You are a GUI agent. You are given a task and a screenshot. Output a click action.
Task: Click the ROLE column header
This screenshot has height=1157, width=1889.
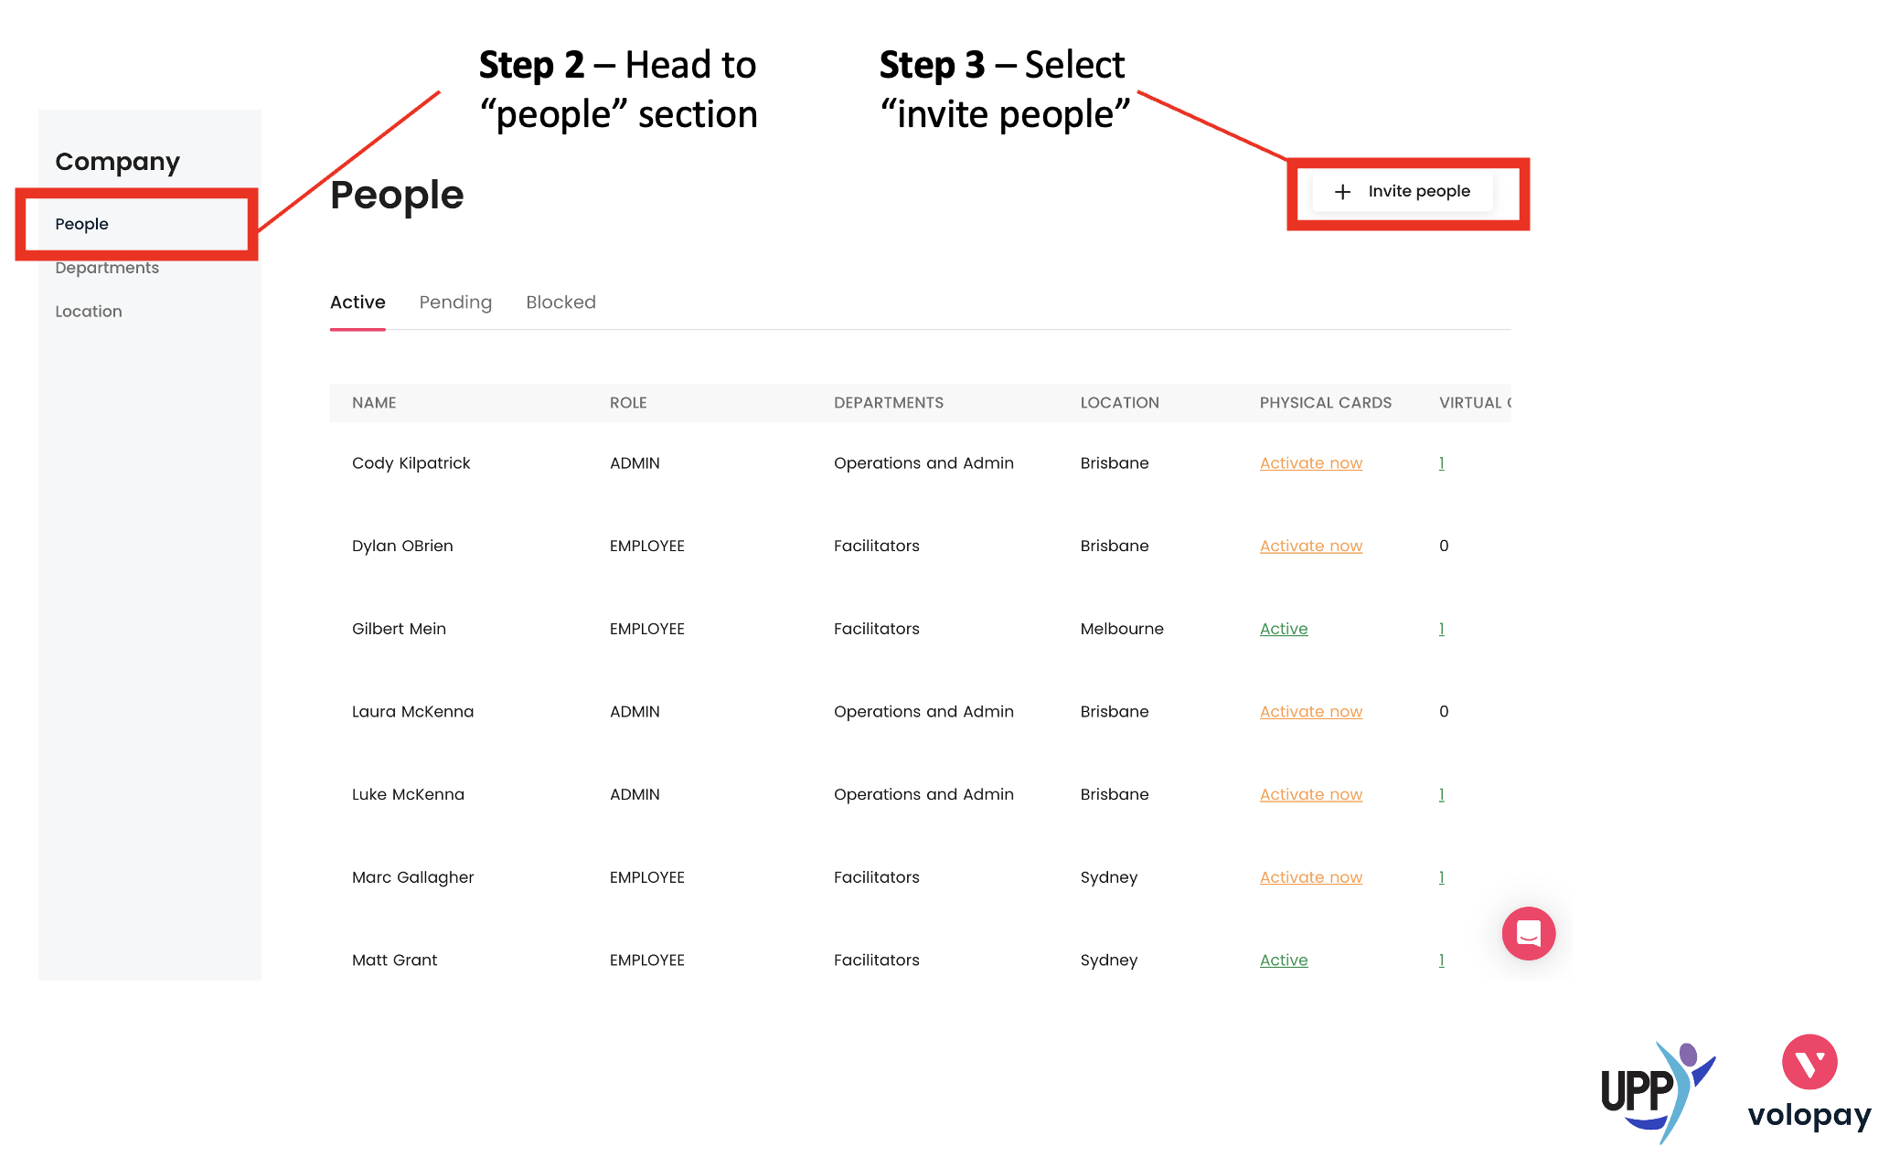(x=628, y=403)
